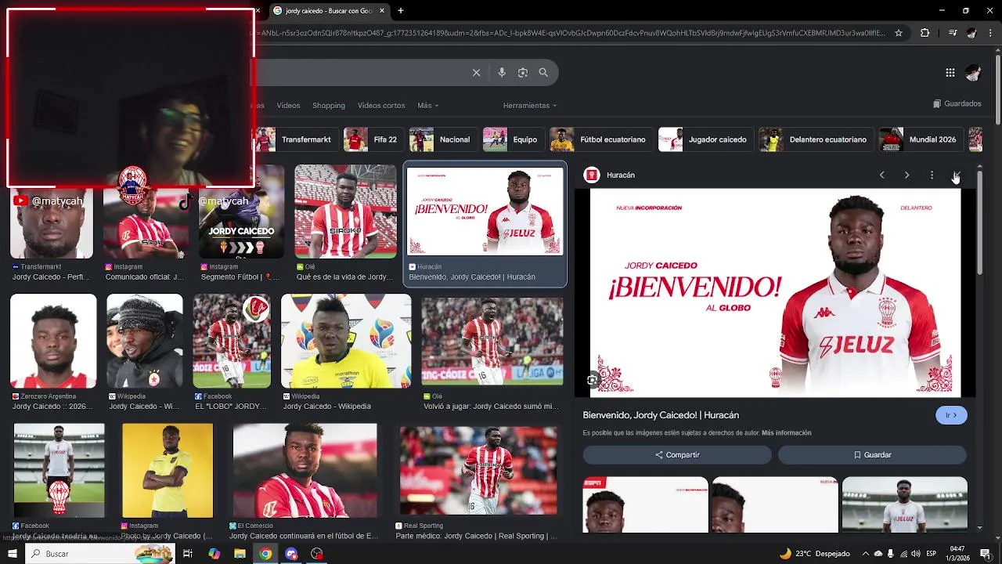1002x564 pixels.
Task: Click the Chrome taskbar icon
Action: (265, 554)
